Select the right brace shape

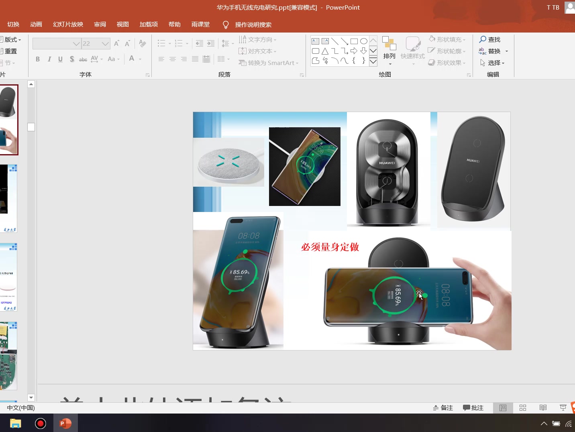point(364,61)
